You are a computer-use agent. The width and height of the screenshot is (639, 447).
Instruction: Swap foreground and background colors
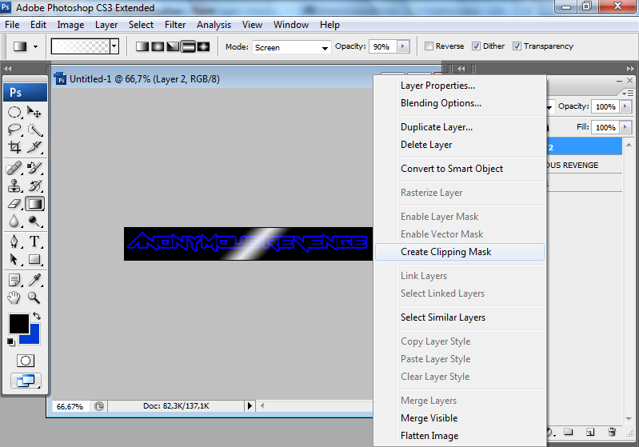37,316
